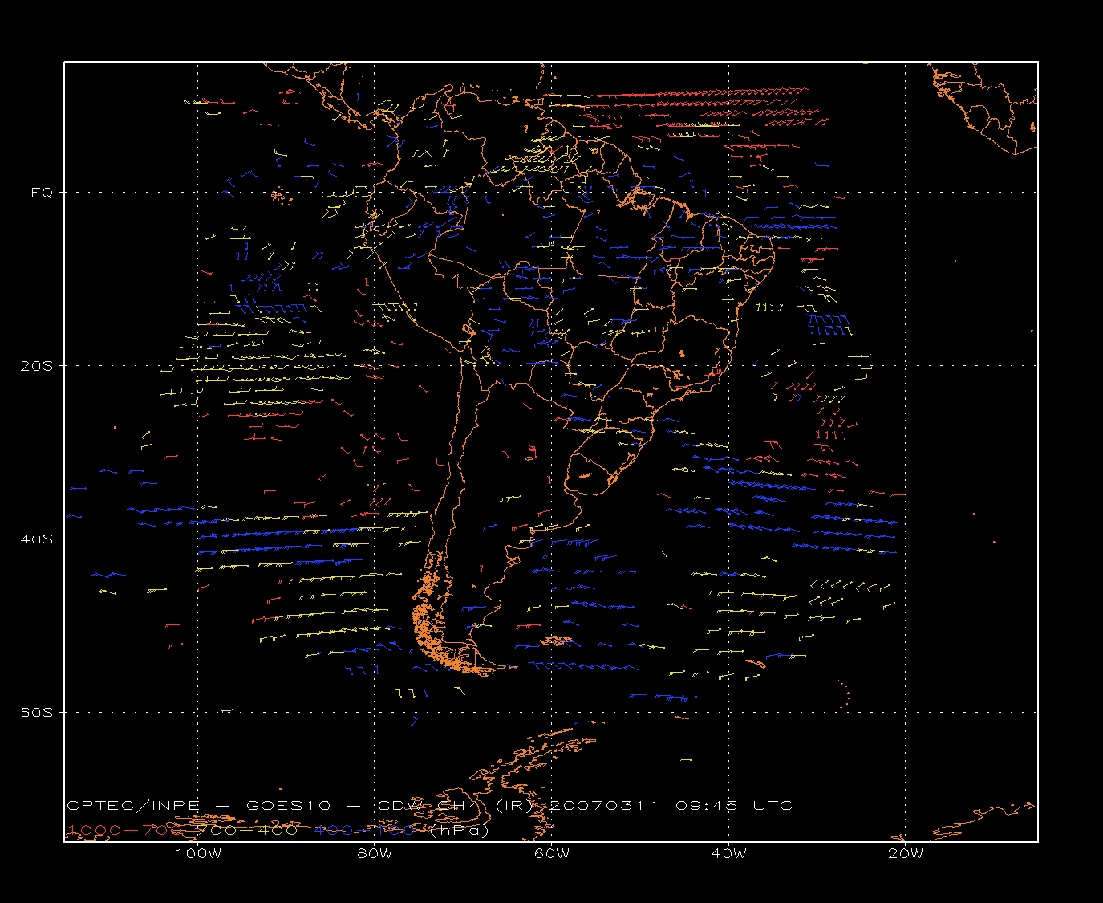Click the 60W longitude label
Viewport: 1103px width, 903px height.
[552, 853]
